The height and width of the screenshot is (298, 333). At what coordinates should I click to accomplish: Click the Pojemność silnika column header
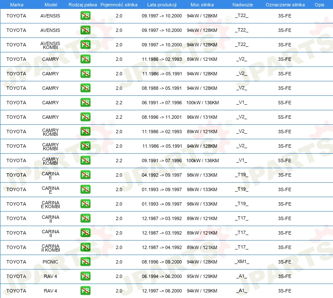[x=119, y=5]
